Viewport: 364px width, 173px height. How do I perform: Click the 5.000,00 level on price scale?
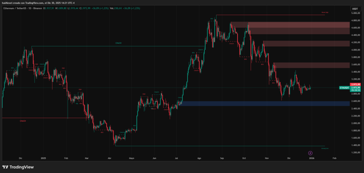click(x=355, y=13)
